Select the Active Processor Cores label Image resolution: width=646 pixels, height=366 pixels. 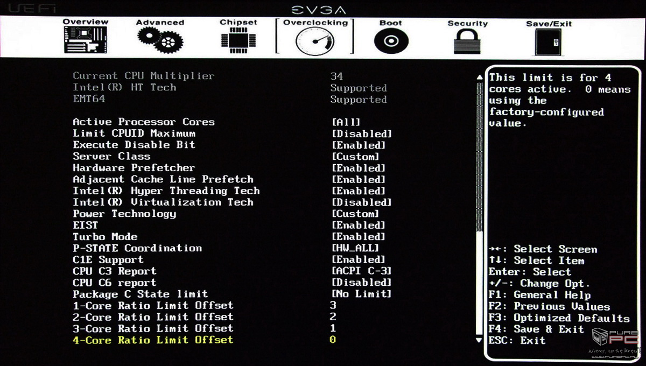pyautogui.click(x=144, y=122)
